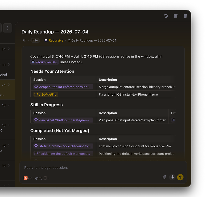
Task: Click the Completed (Not Yet Merged) heading
Action: click(x=60, y=131)
